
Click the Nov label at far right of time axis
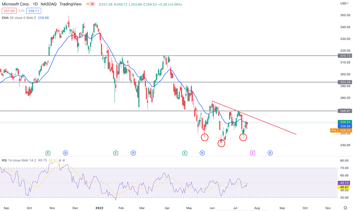coord(329,208)
